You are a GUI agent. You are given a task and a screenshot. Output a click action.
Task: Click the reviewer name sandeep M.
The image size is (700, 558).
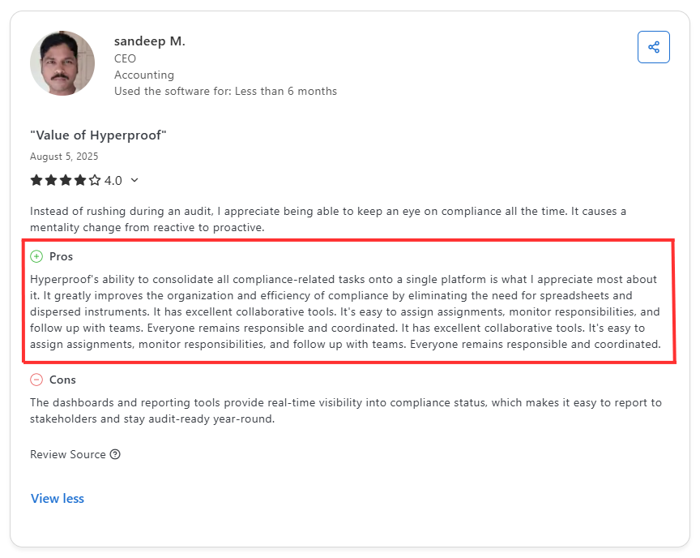151,41
